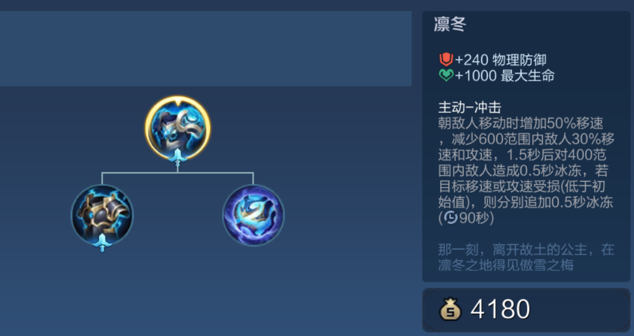Screen dimensions: 634x336
Task: Select the dark armor component item icon
Action: point(102,216)
